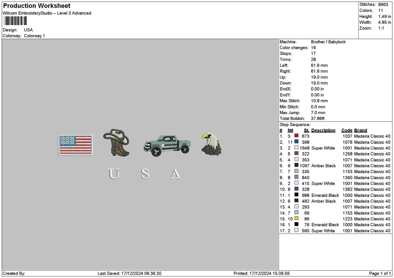Click the 'Brand' column header
Viewport: 394px width, 278px height.
tap(360, 130)
